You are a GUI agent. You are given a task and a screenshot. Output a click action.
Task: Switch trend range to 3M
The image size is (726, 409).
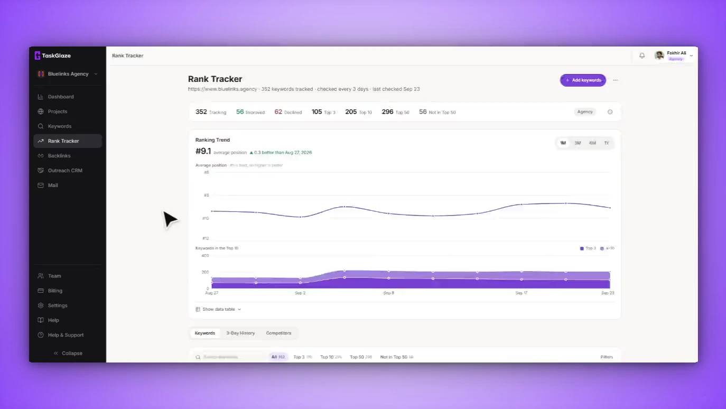(x=578, y=143)
